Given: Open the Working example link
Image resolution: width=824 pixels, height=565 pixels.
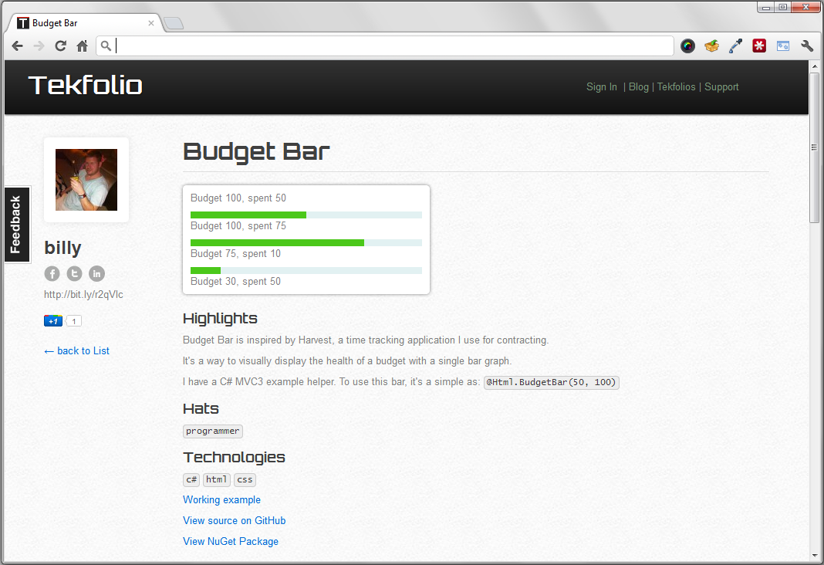Looking at the screenshot, I should click(x=221, y=500).
